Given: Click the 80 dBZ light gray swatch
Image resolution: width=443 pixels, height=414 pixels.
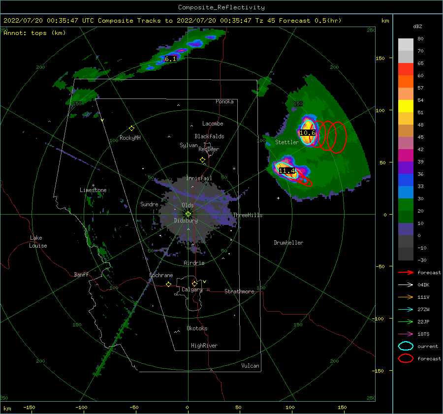Looking at the screenshot, I should (406, 44).
